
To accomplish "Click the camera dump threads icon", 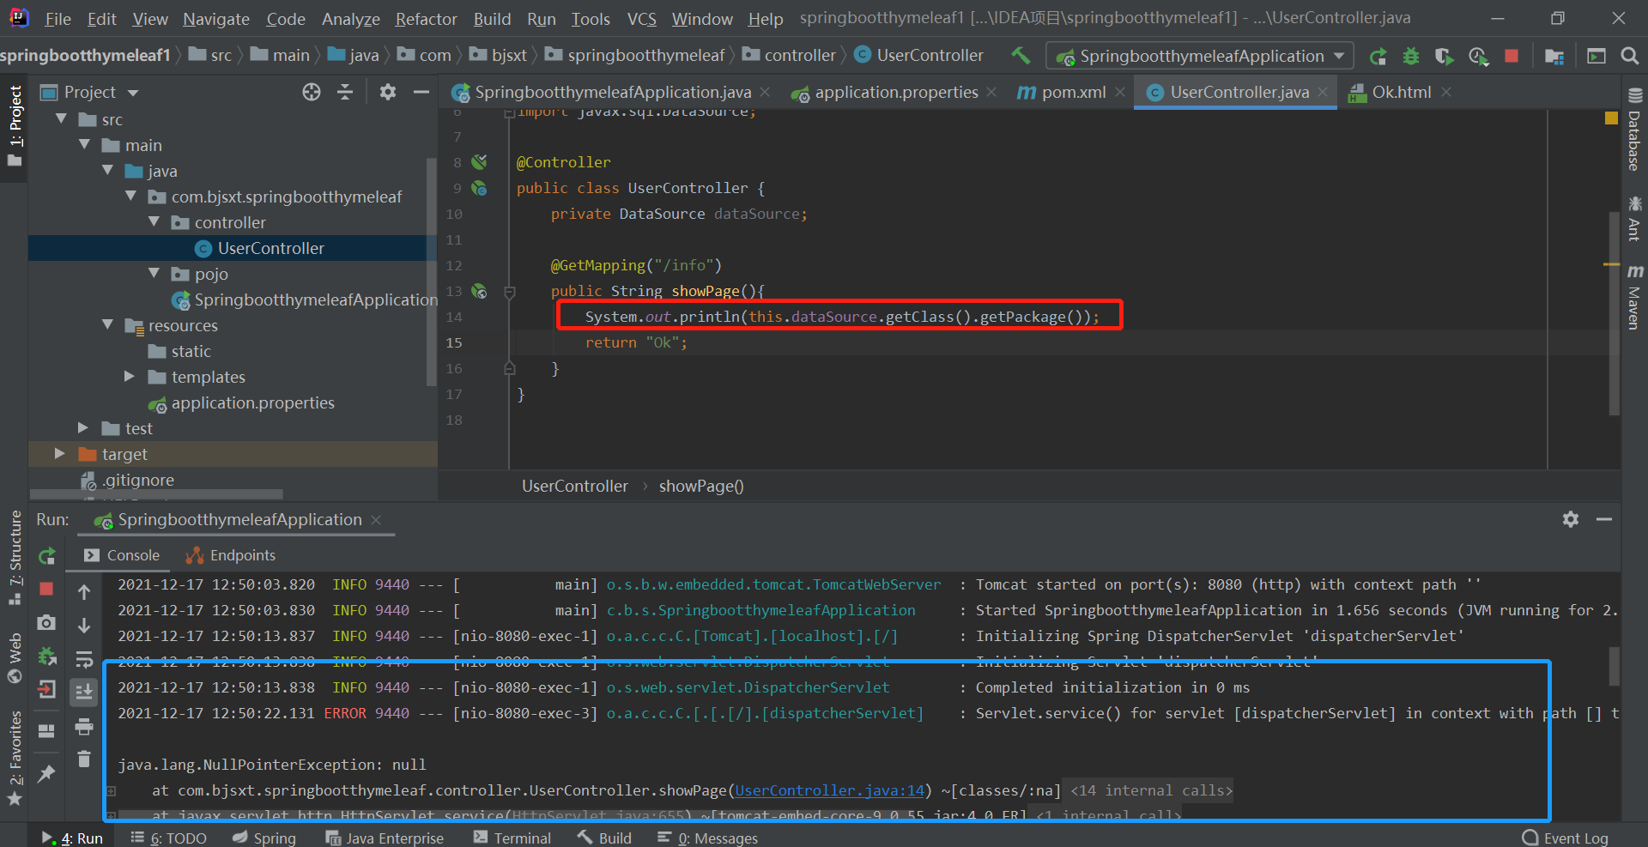I will [x=46, y=622].
